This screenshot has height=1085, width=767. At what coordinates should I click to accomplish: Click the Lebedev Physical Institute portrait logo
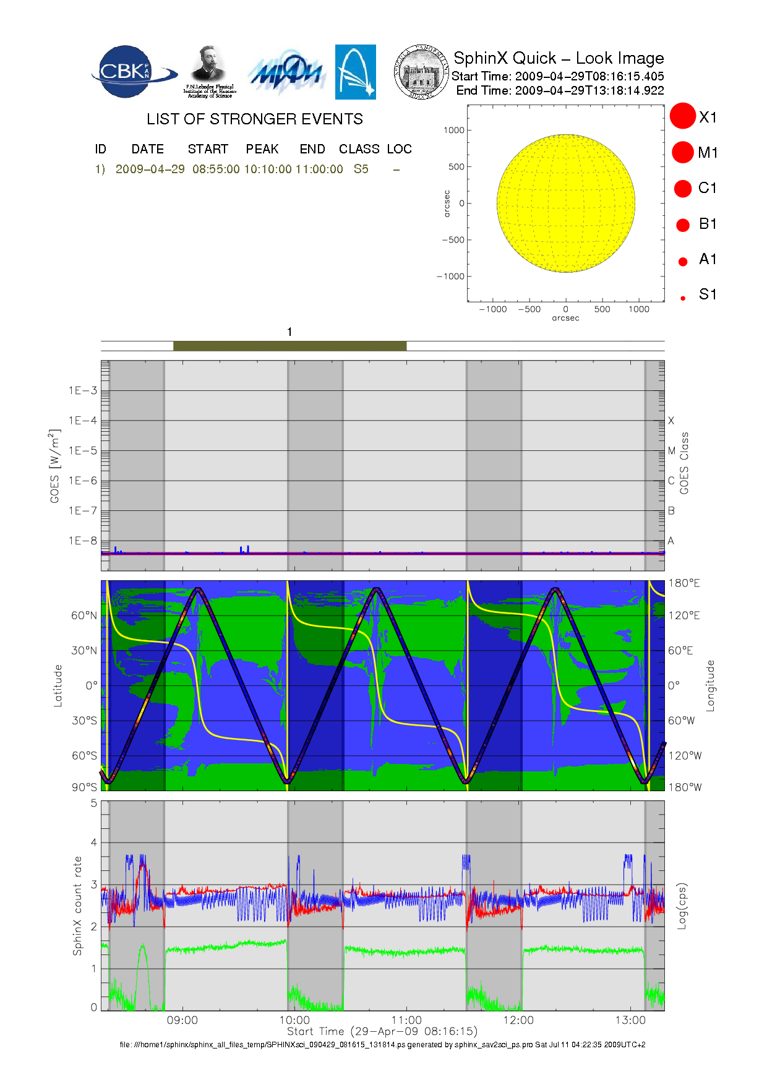coord(209,71)
